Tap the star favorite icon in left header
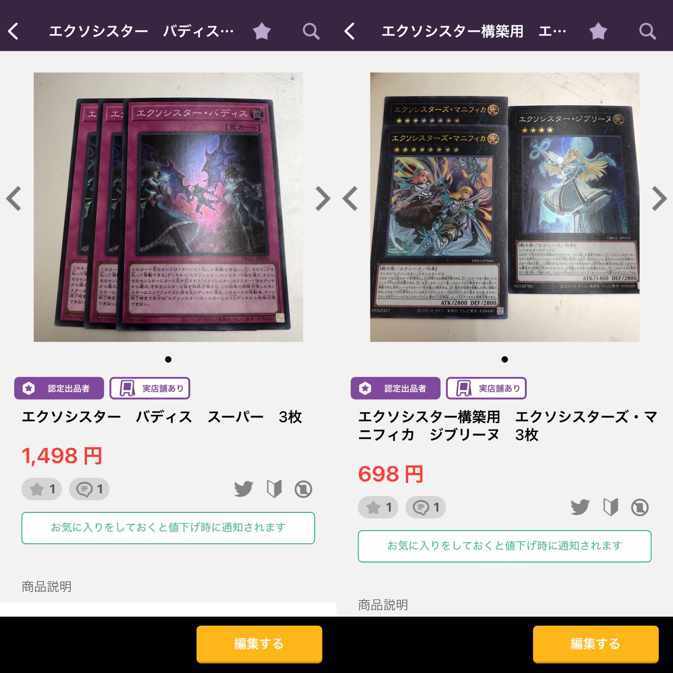 pos(262,31)
